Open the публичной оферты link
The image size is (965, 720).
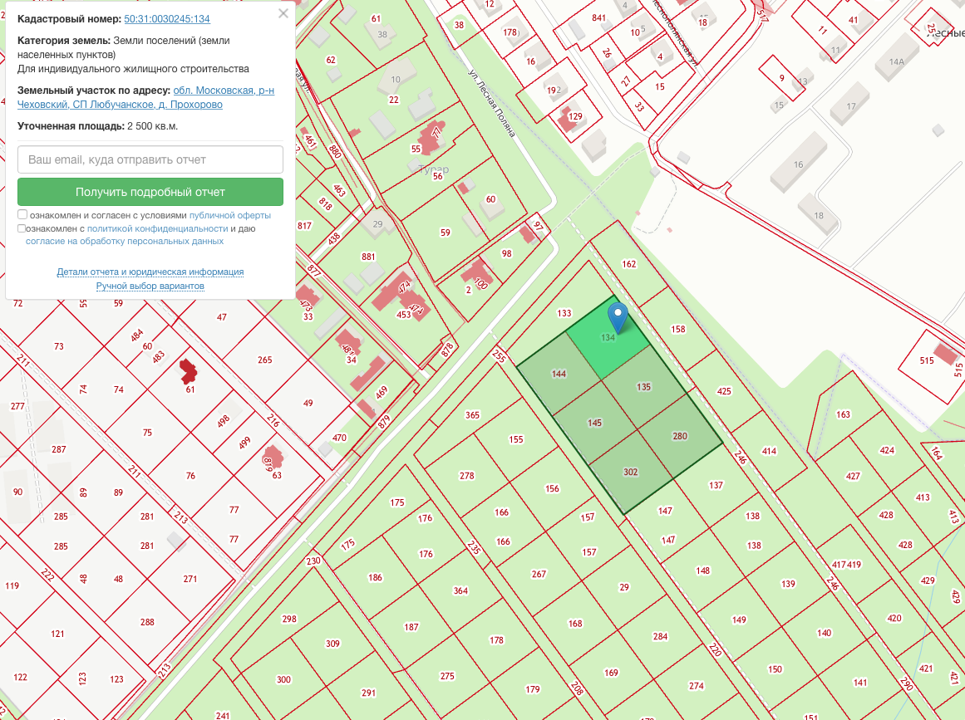[x=230, y=215]
